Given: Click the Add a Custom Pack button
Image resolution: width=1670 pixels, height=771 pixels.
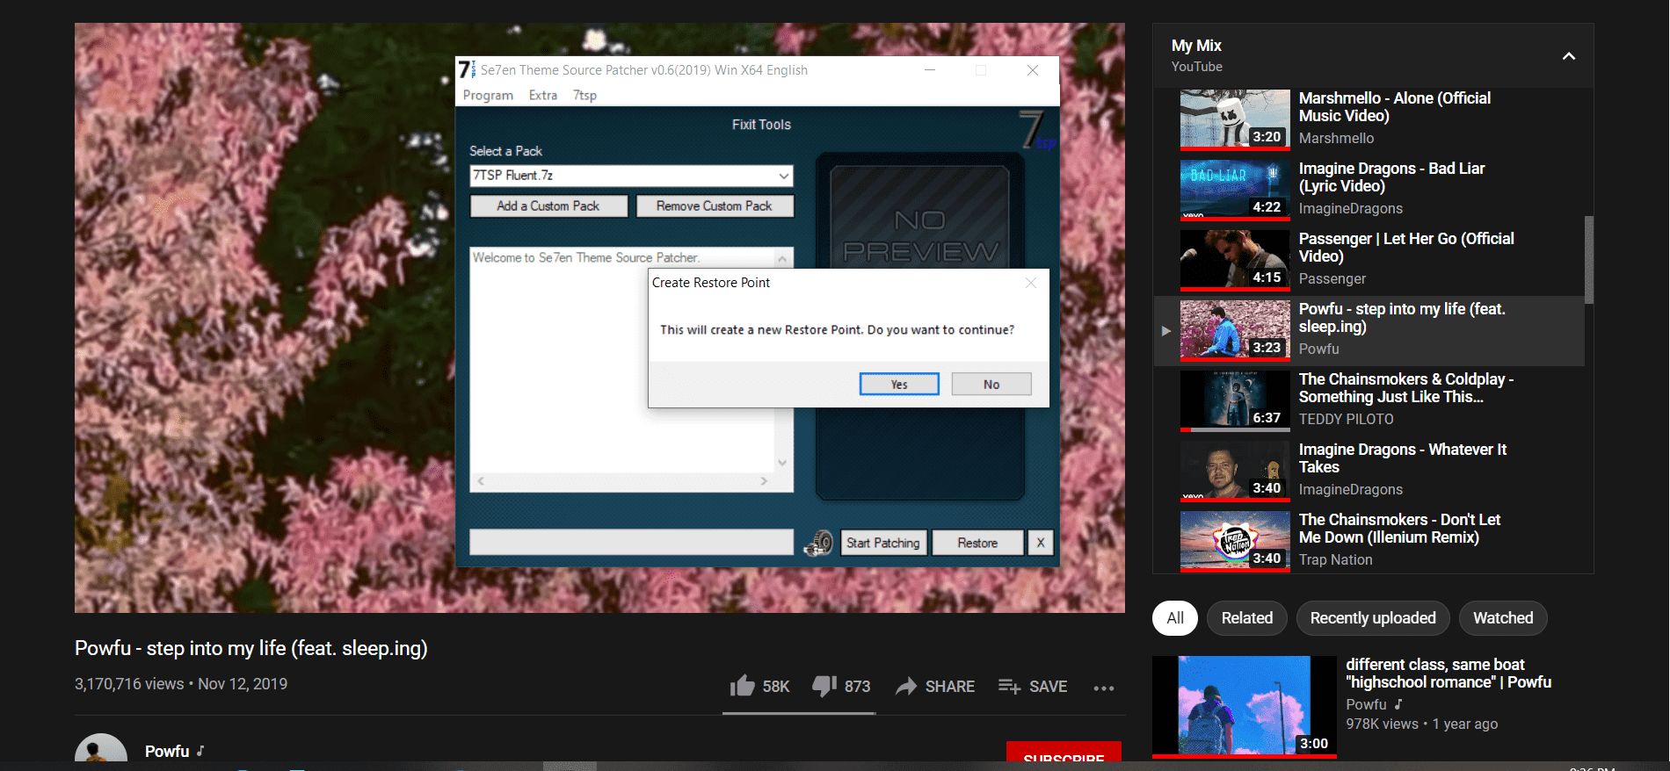Looking at the screenshot, I should (x=548, y=206).
